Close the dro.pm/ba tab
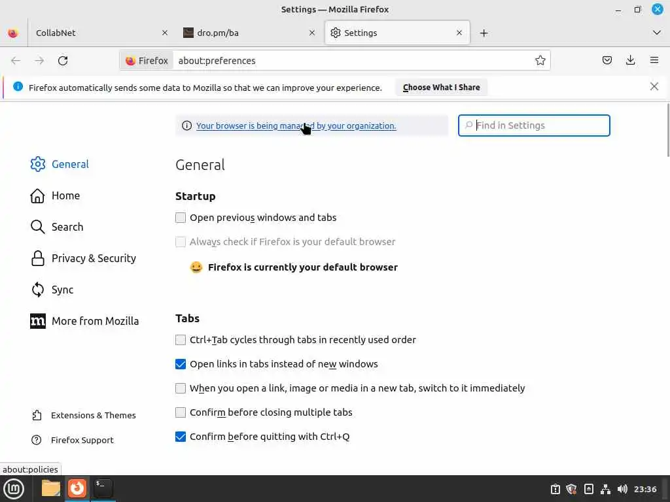The width and height of the screenshot is (670, 502). [312, 33]
